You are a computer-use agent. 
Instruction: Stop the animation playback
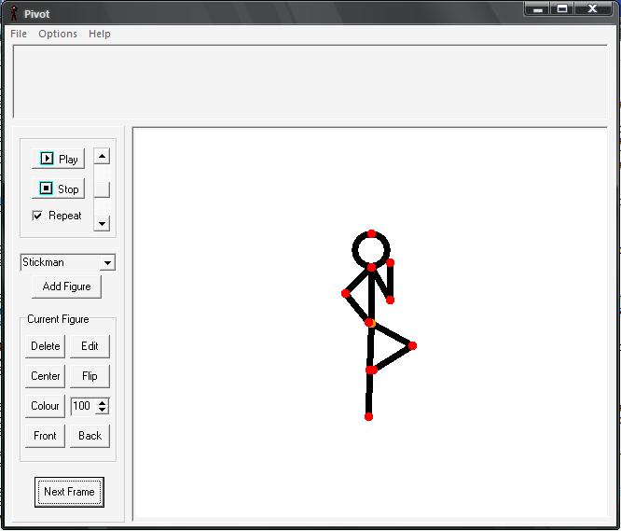point(58,189)
